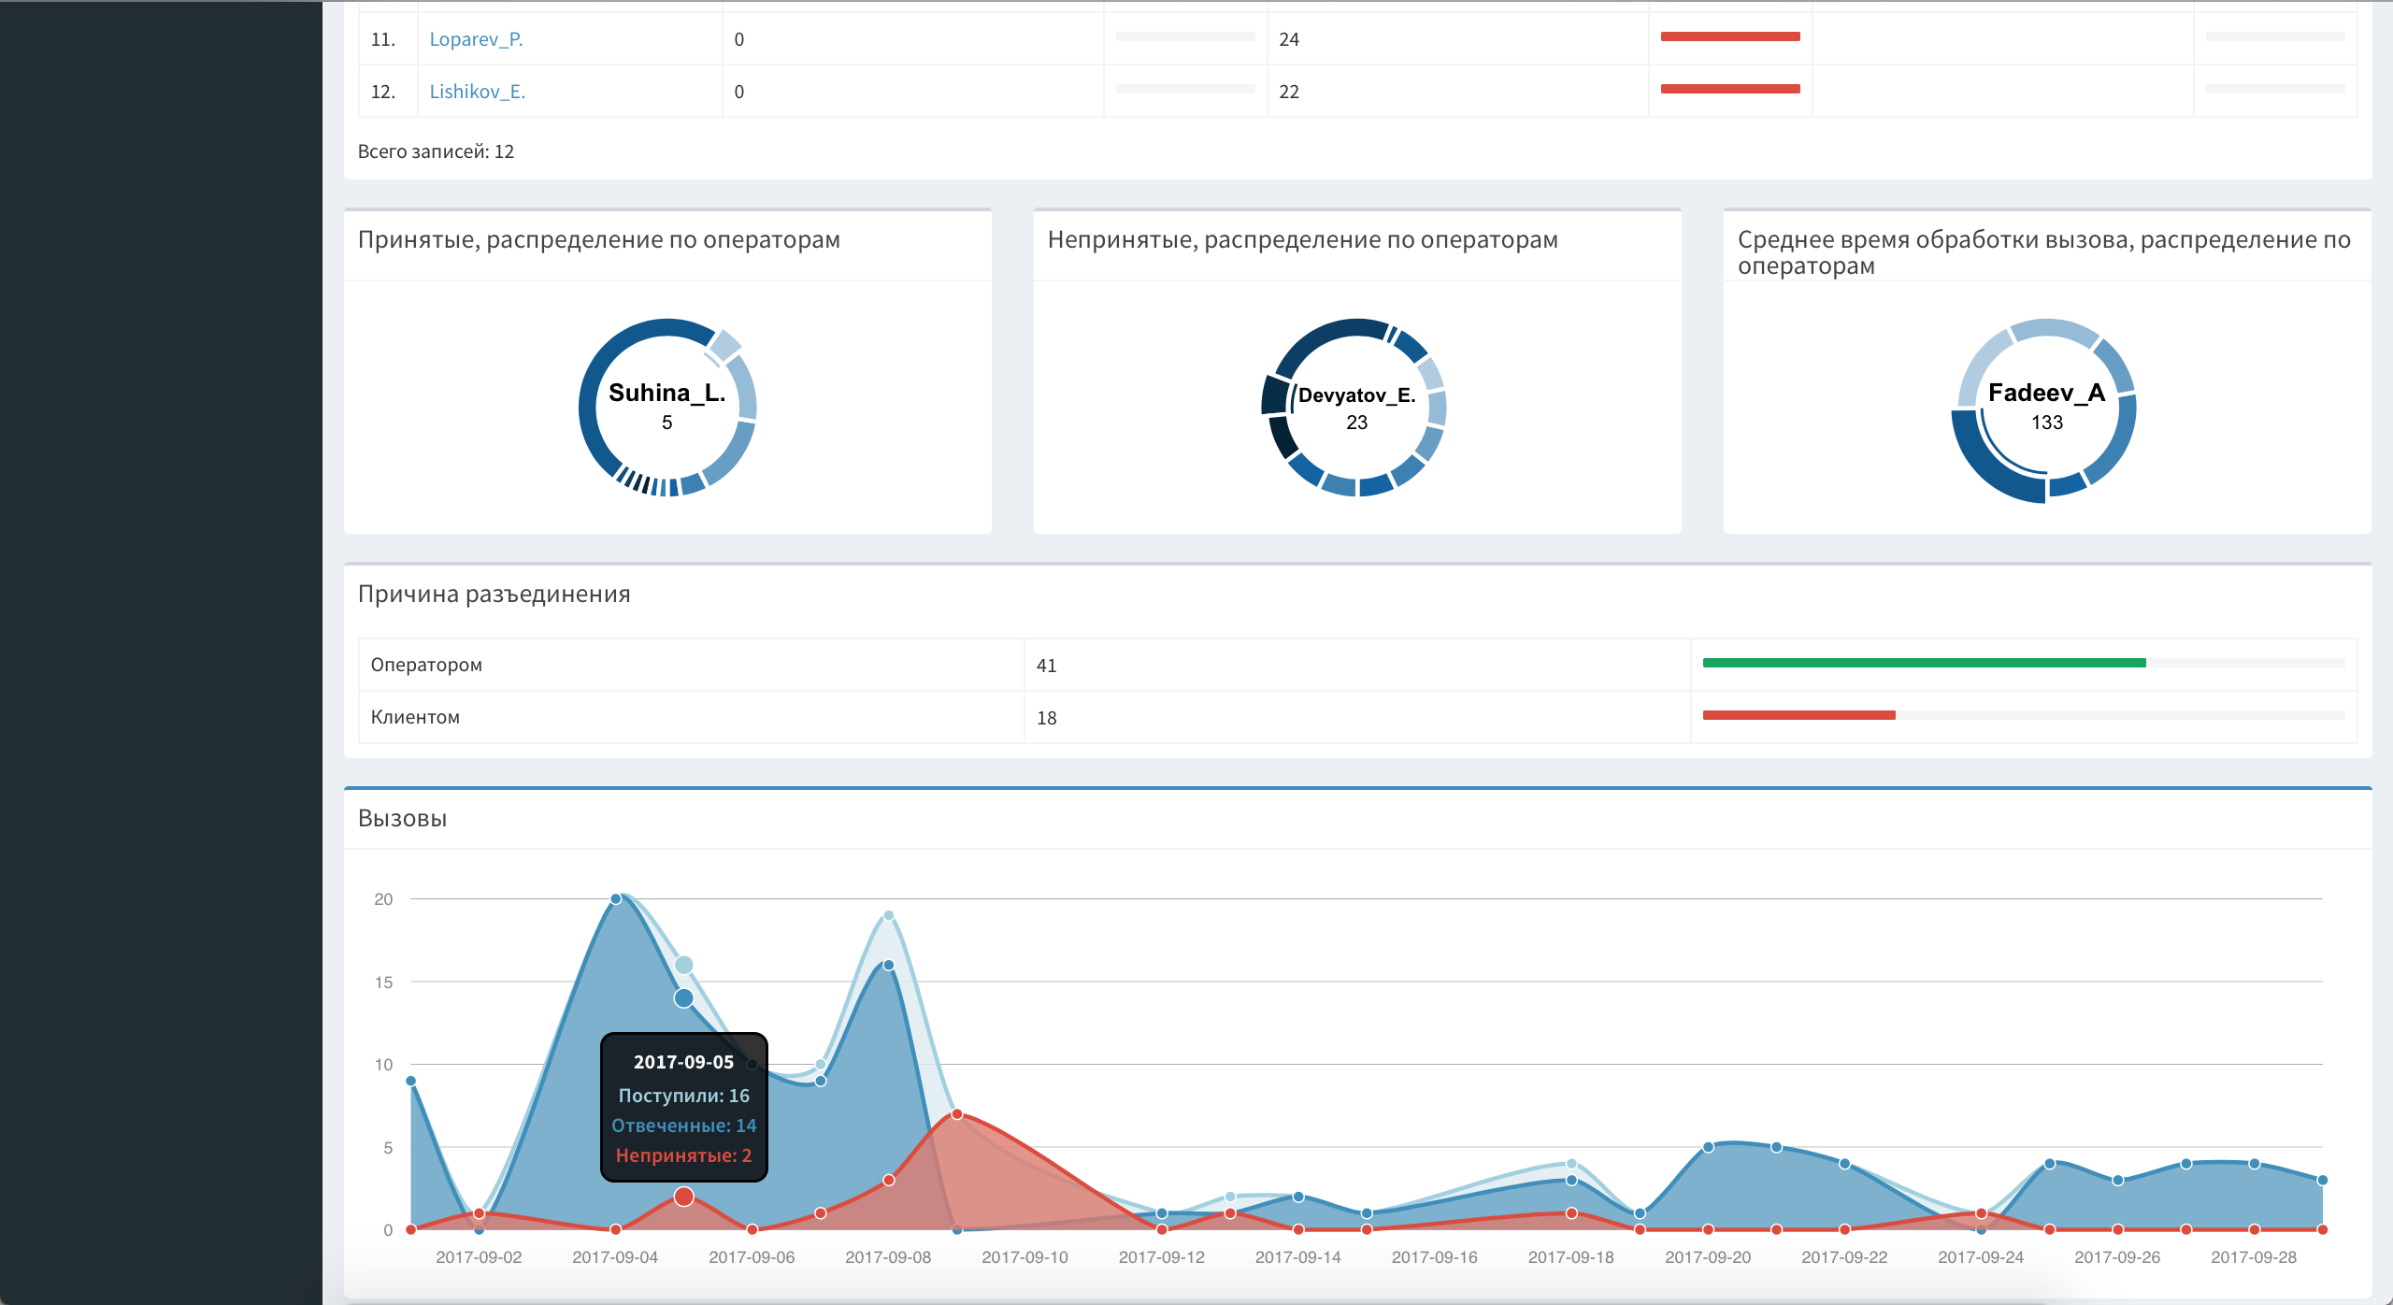Click light-blue received point at 2017-09-08 peak
This screenshot has height=1305, width=2393.
pos(888,916)
